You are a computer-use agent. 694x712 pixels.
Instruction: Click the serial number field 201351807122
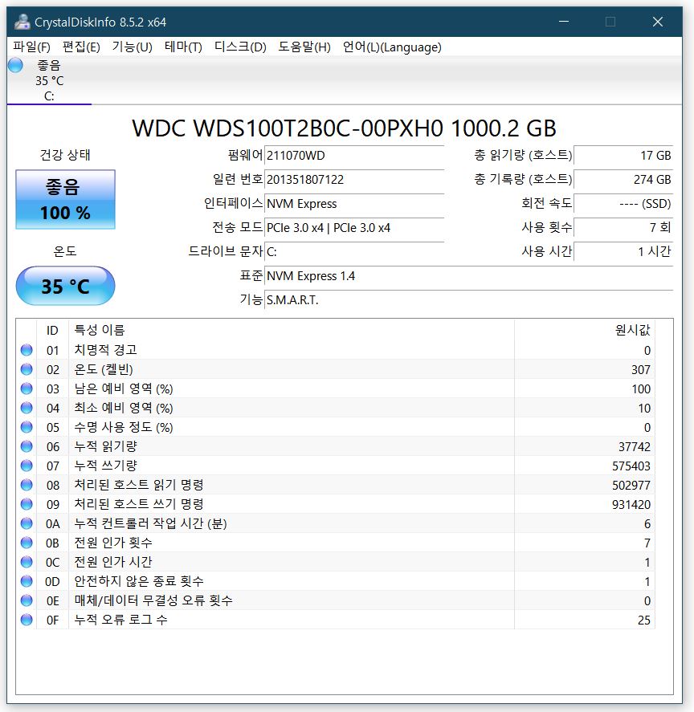coord(354,179)
